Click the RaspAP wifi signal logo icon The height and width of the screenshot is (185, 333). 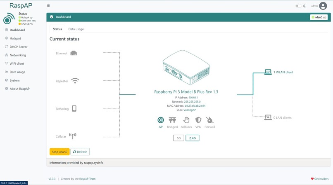click(x=9, y=18)
